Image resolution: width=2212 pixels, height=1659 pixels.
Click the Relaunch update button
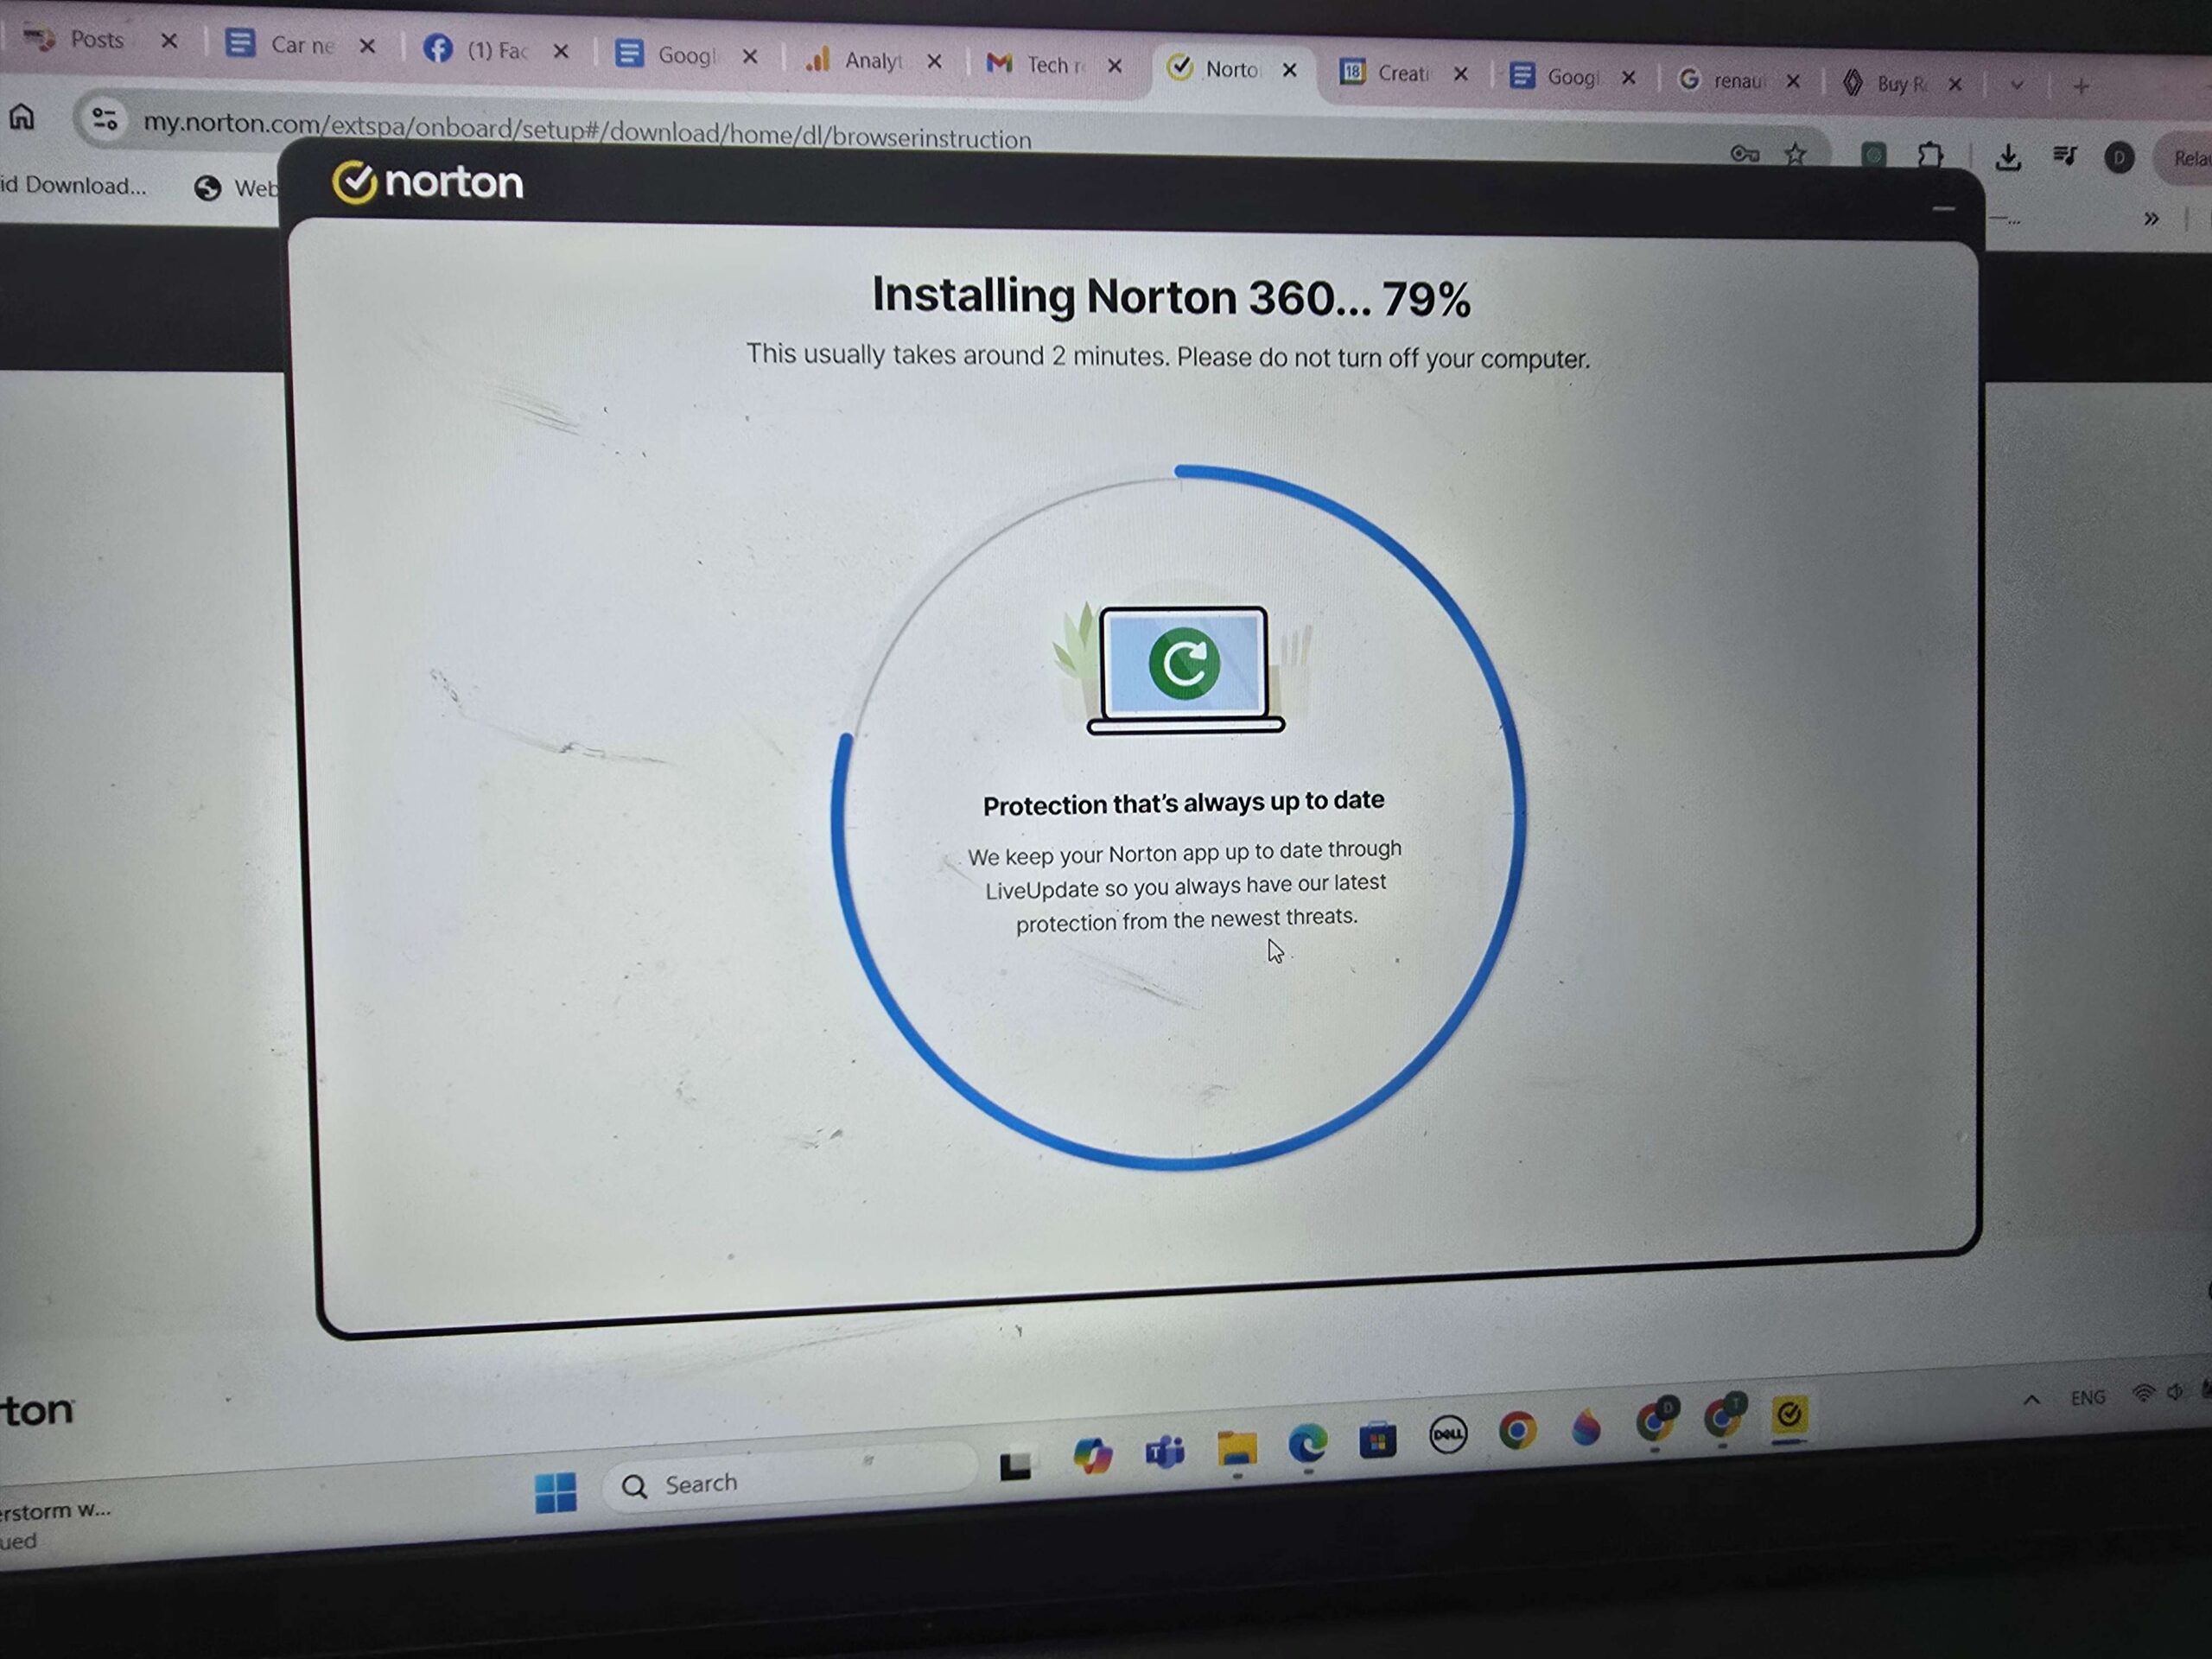coord(2186,158)
